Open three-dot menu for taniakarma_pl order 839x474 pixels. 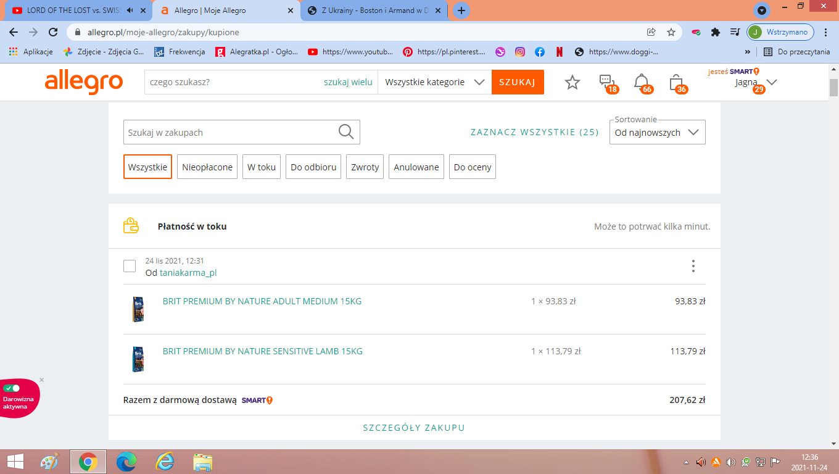tap(693, 266)
